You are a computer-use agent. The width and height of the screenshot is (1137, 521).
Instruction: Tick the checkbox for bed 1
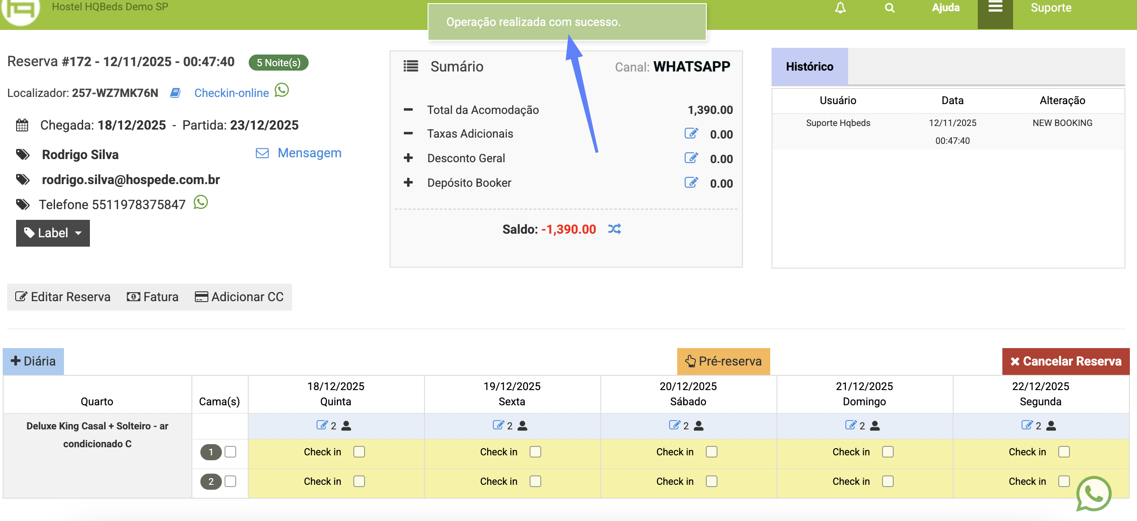coord(230,452)
